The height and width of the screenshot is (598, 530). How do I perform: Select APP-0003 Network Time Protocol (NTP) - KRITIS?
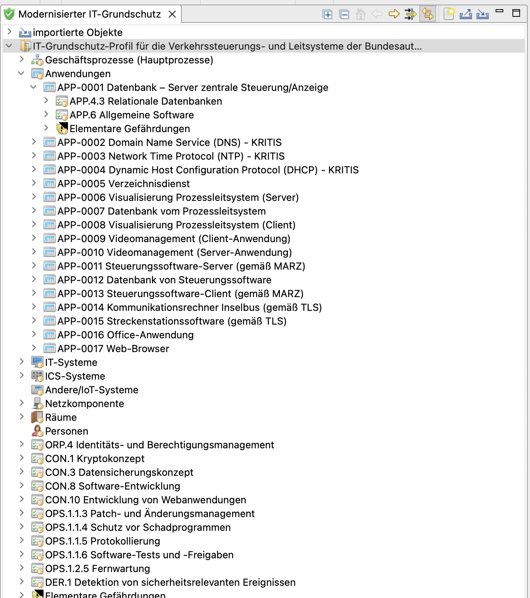171,156
